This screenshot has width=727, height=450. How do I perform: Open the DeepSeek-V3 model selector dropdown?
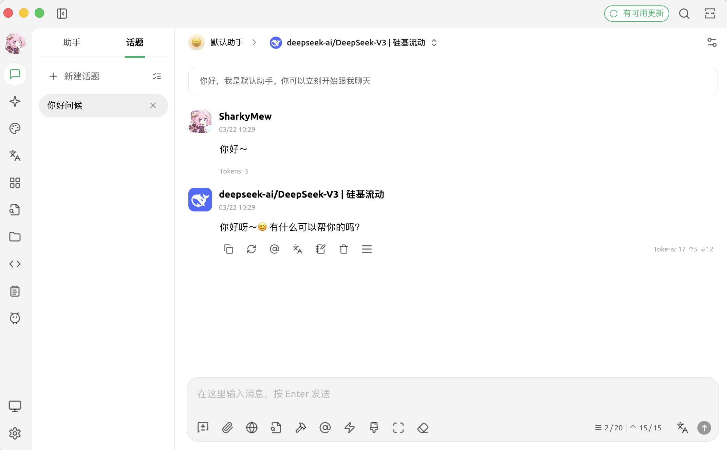pos(353,43)
